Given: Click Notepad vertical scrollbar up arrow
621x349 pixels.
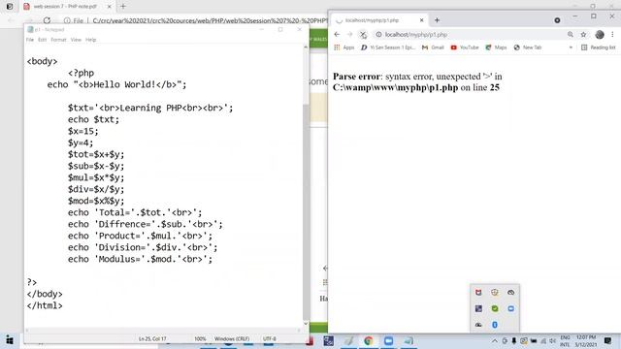Looking at the screenshot, I should 306,48.
